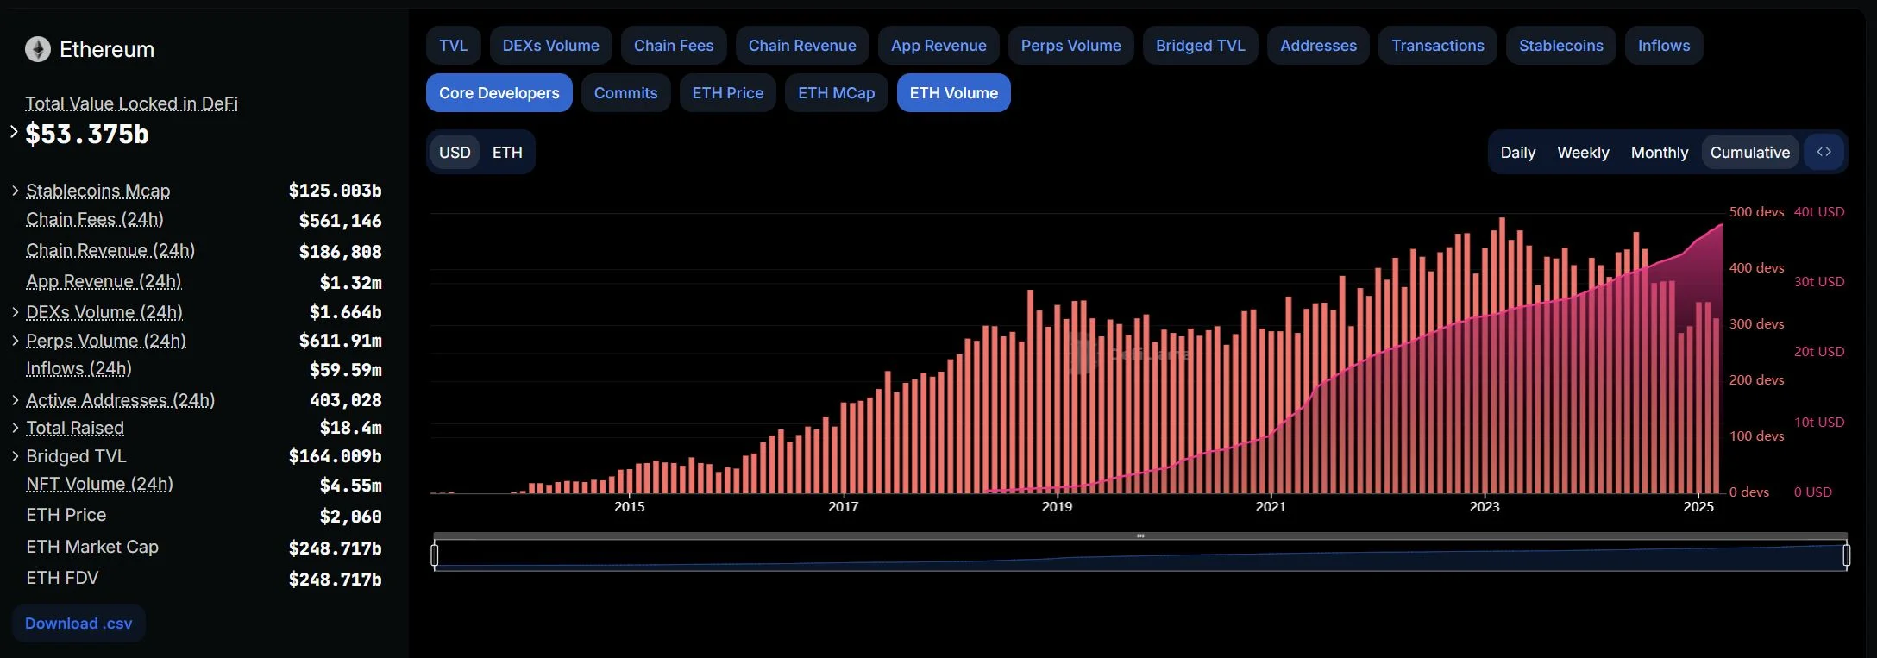Enable the Chain Revenue metric

click(x=802, y=45)
